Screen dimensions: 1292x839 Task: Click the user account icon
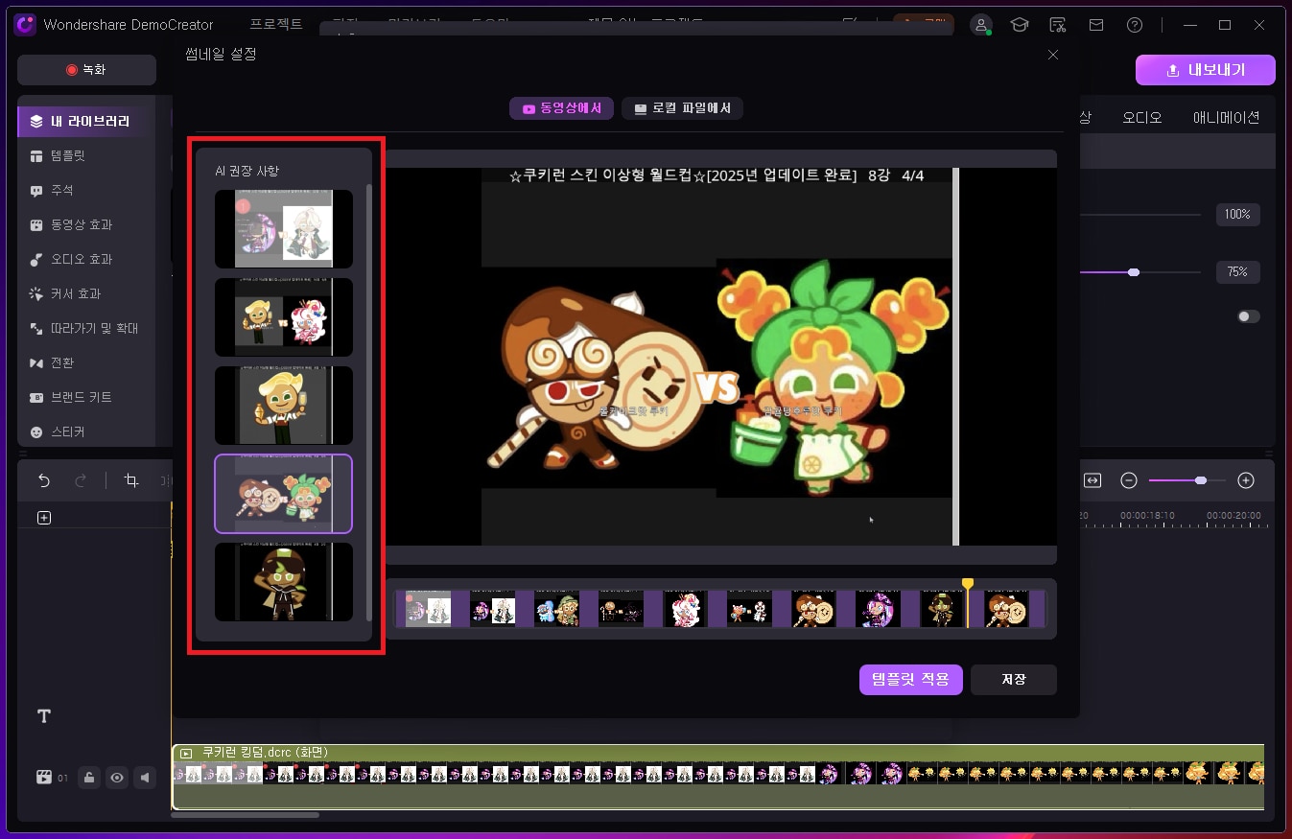[980, 25]
